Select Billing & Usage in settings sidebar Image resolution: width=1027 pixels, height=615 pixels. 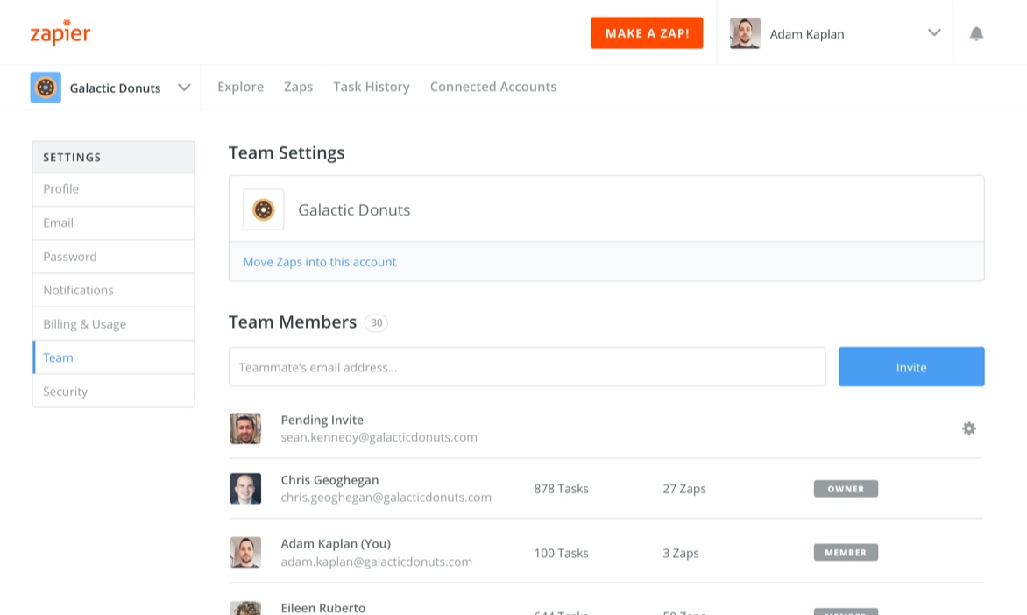pyautogui.click(x=83, y=323)
